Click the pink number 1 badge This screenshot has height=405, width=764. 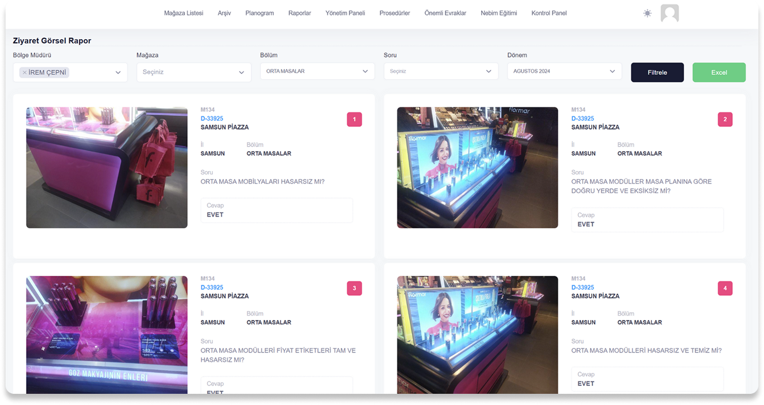(354, 119)
